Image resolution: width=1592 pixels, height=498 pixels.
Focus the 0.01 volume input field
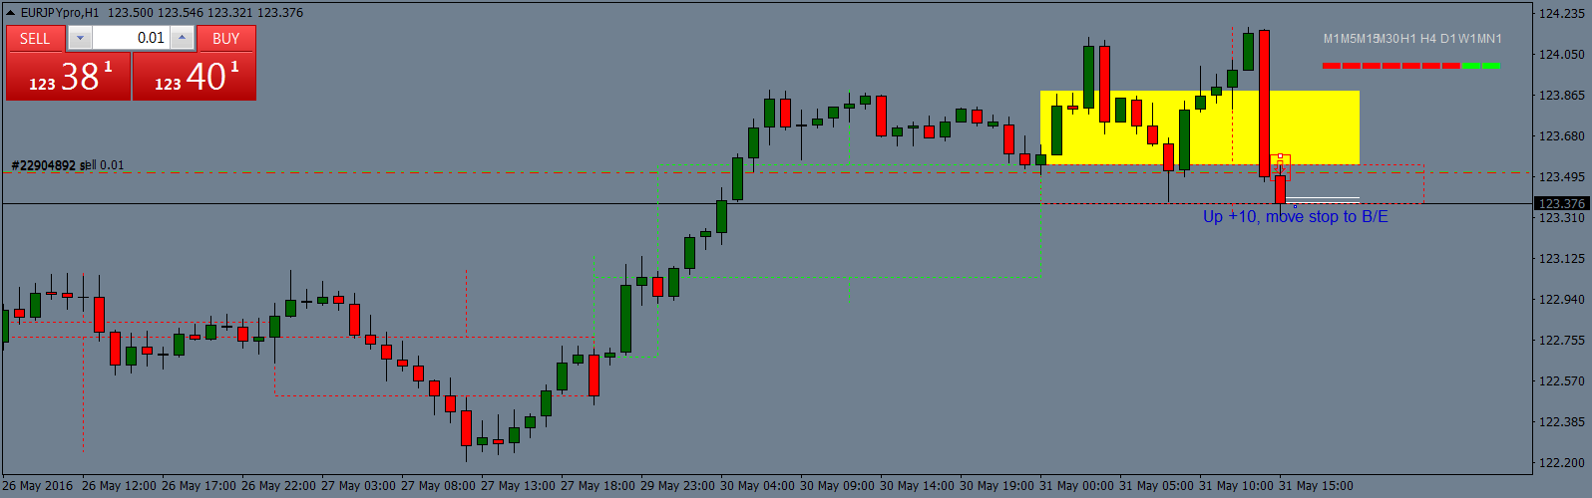[x=131, y=38]
